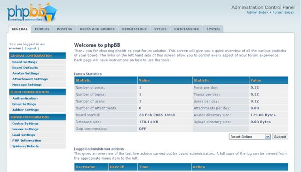The image size is (301, 172).
Task: Follow the Admin Index link
Action: point(257,12)
